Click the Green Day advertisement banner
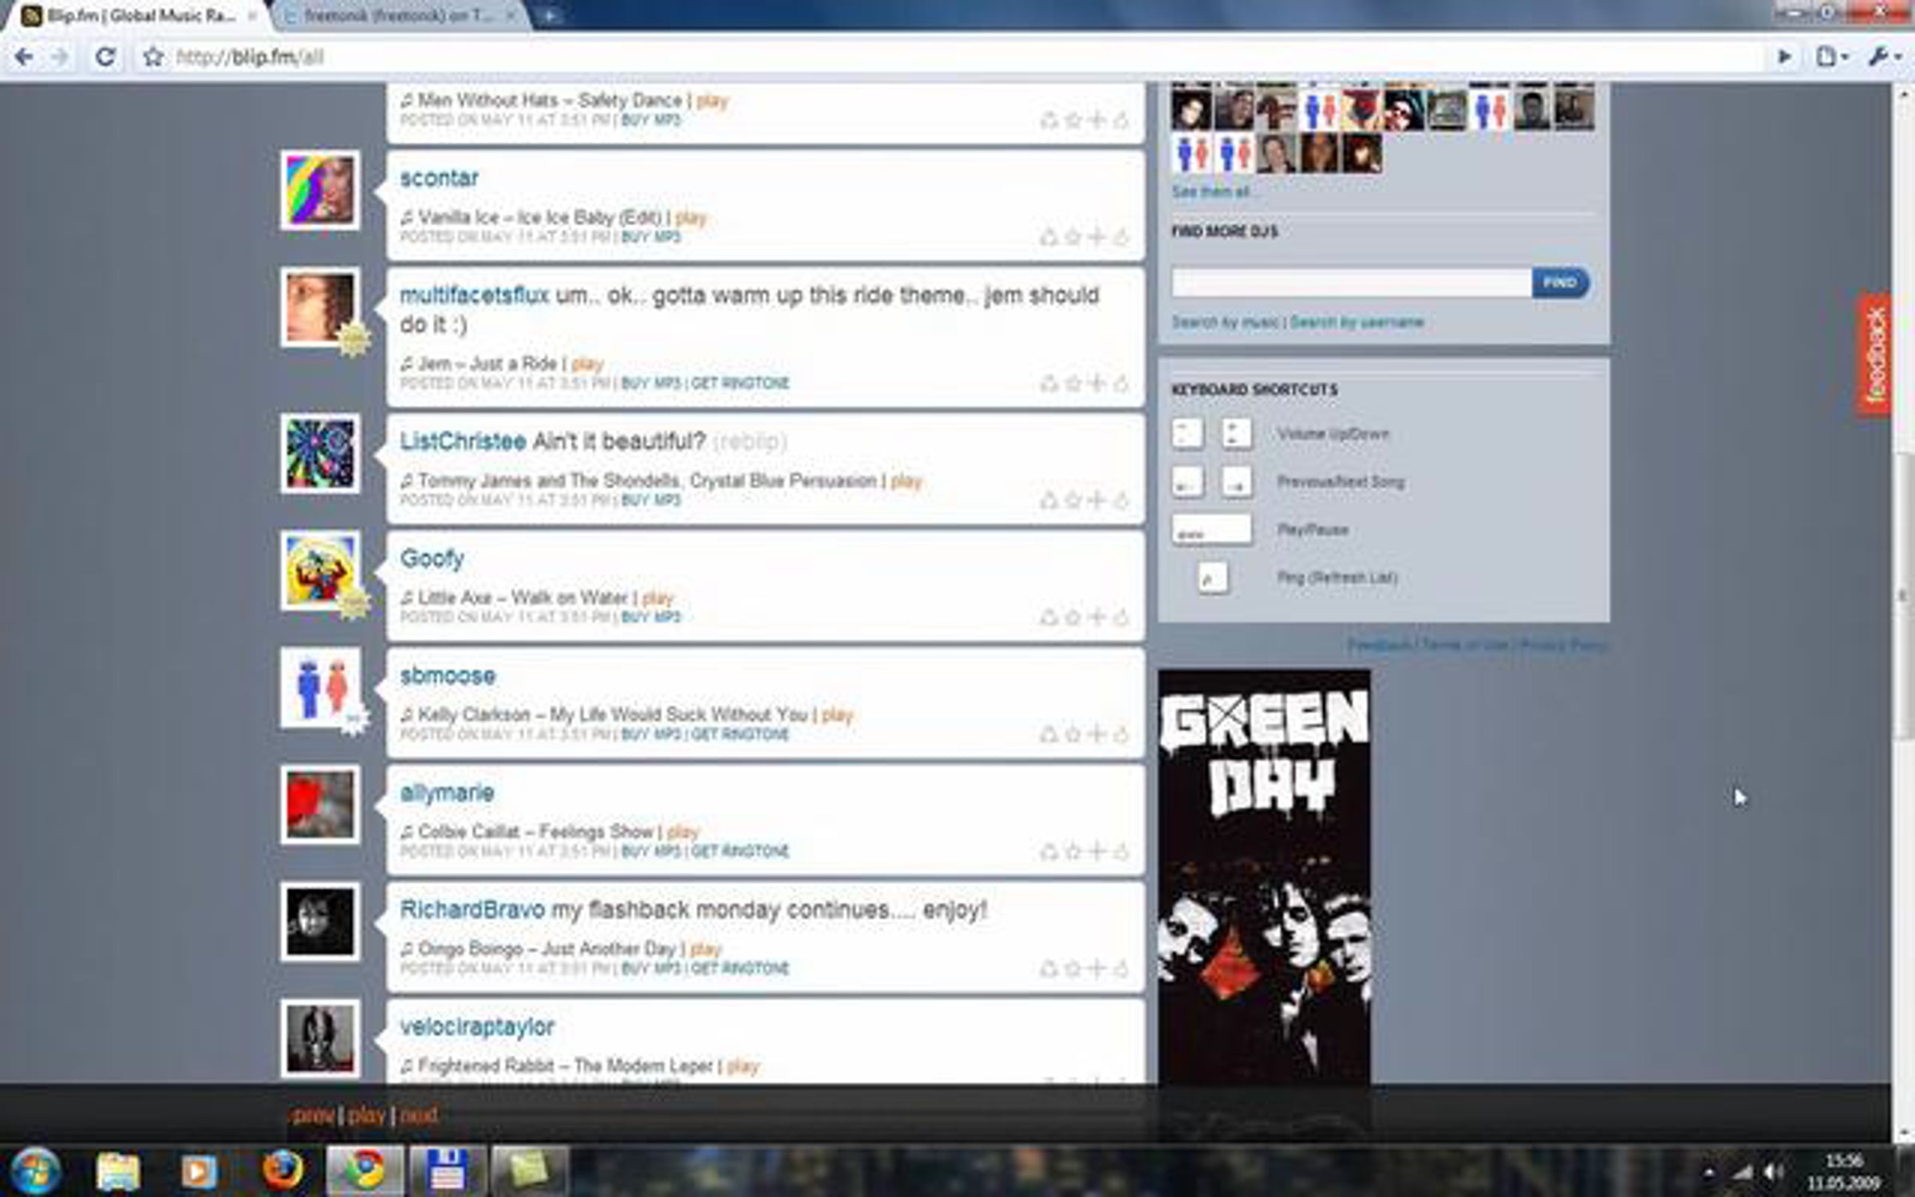This screenshot has height=1197, width=1915. click(1264, 876)
